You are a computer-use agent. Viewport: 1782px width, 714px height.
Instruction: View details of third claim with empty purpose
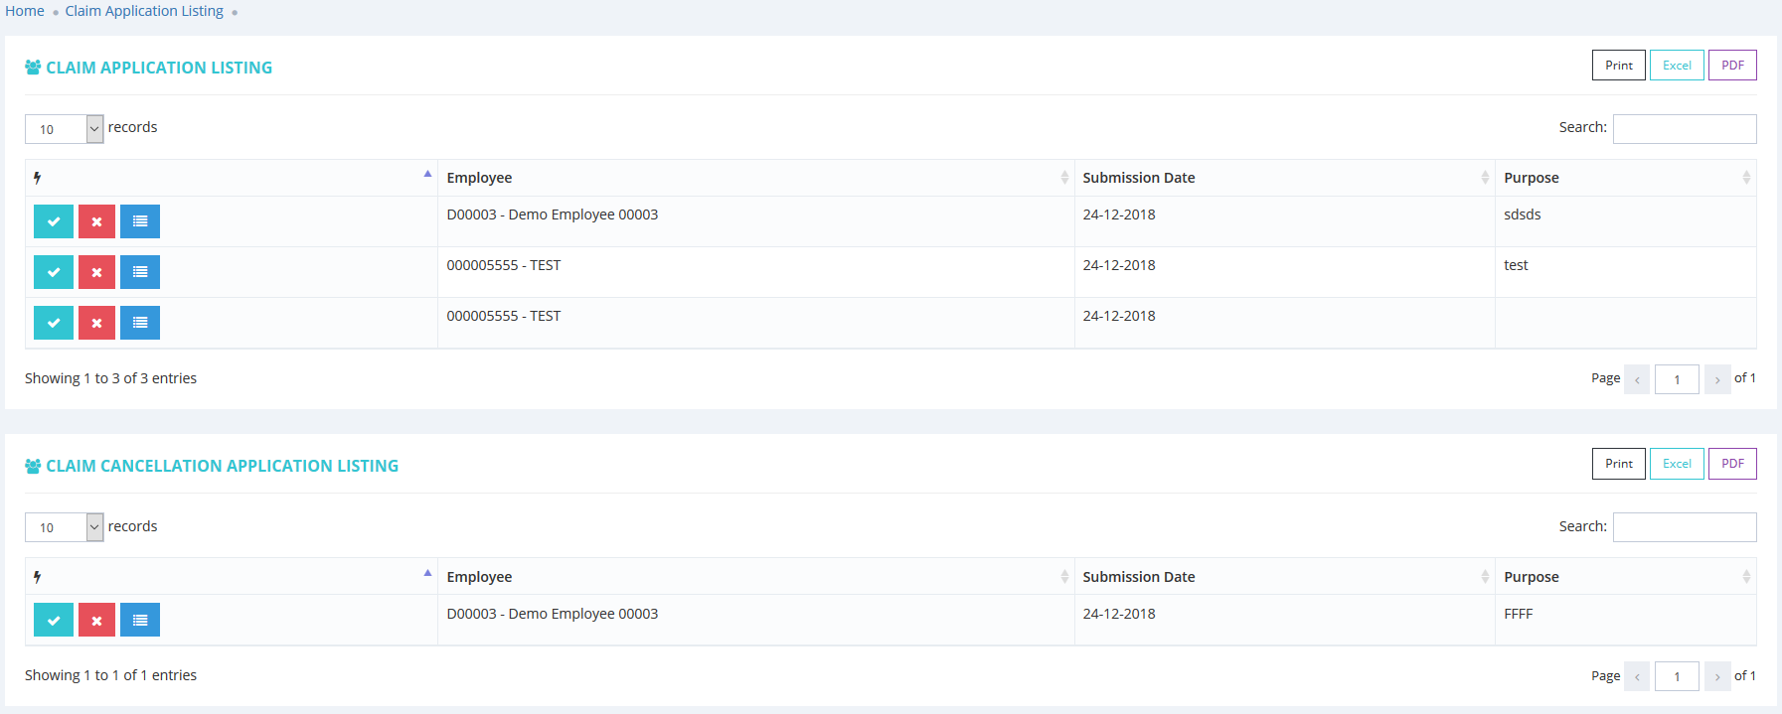click(140, 323)
